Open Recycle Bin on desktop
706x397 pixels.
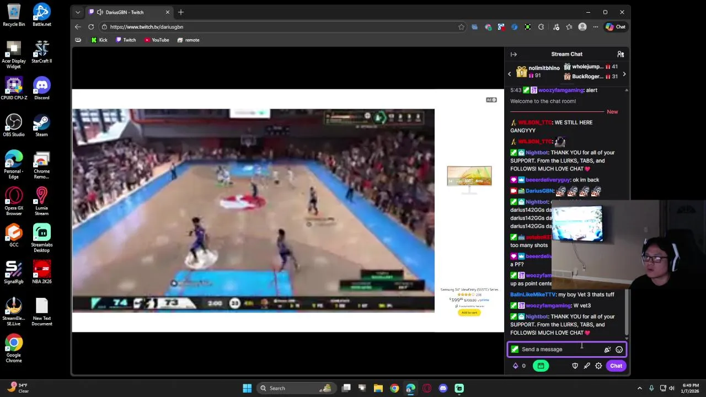click(x=14, y=15)
